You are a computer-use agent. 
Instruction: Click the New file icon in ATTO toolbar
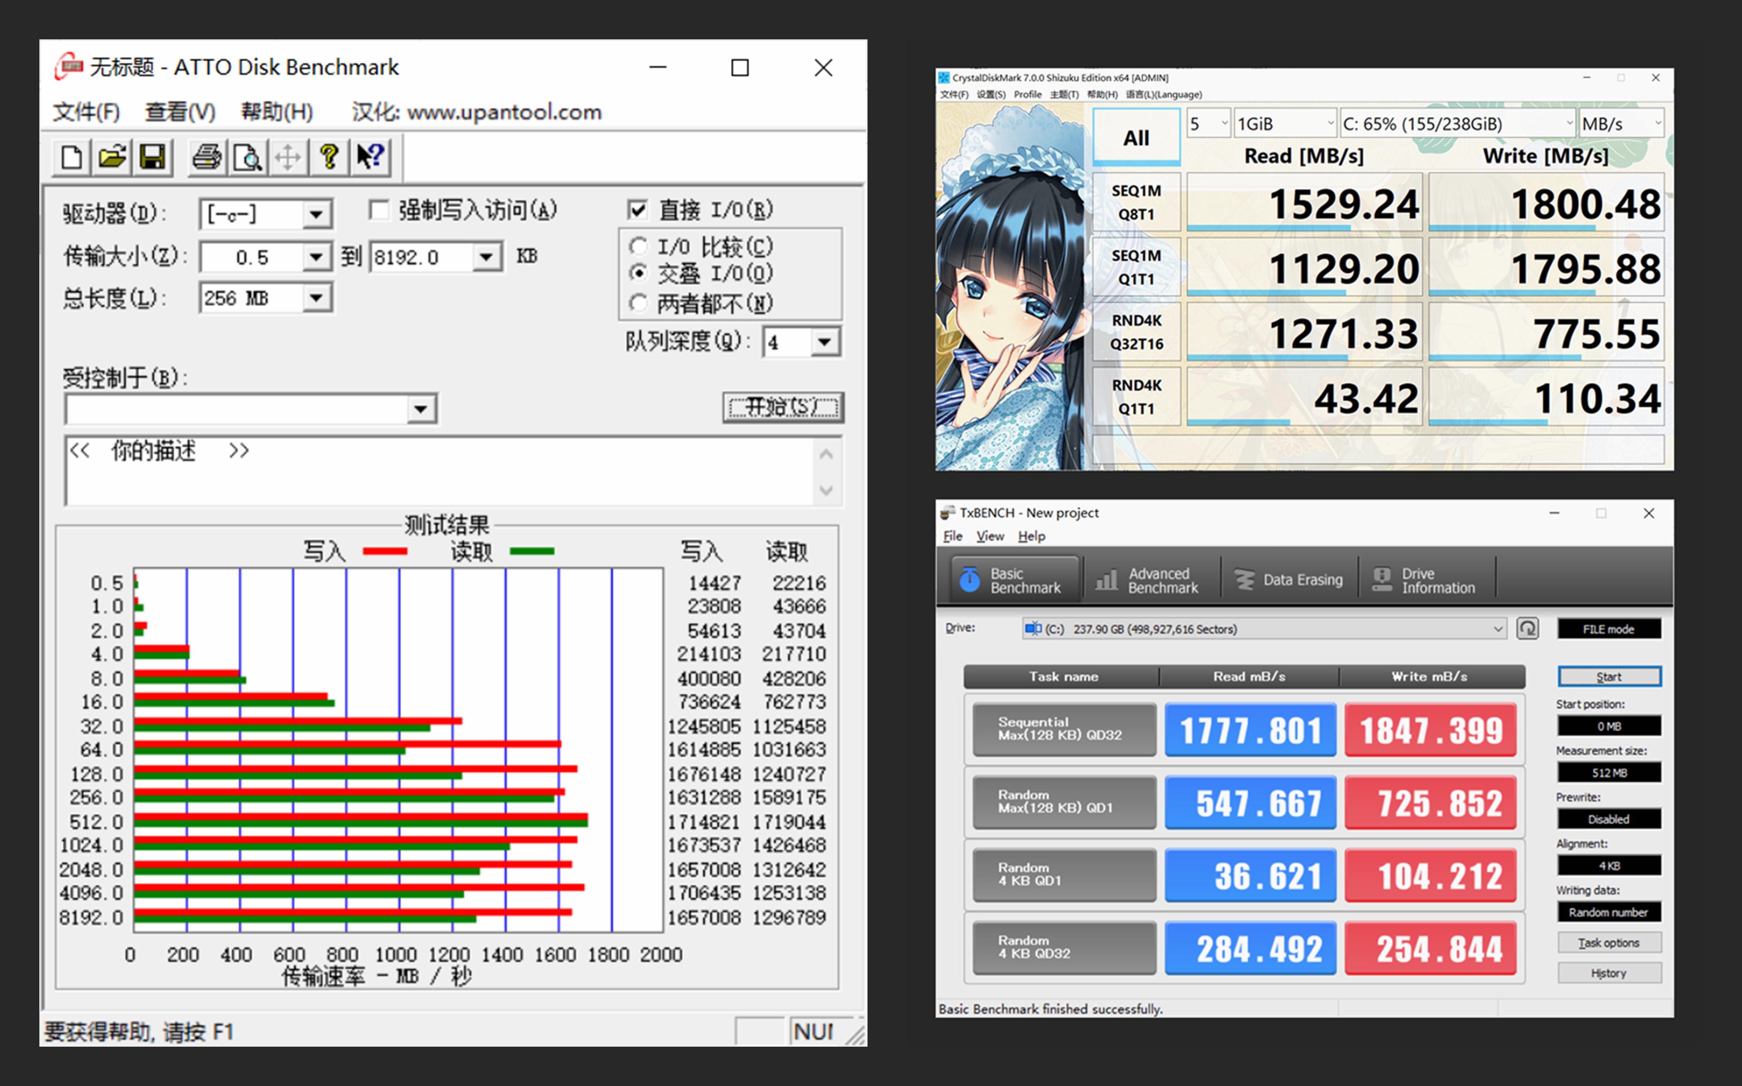tap(71, 157)
